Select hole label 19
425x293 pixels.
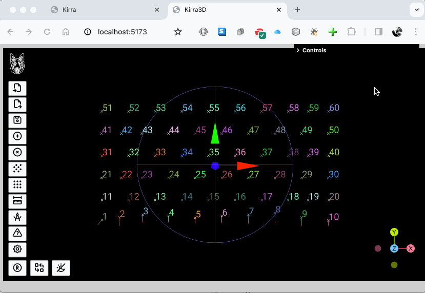314,197
